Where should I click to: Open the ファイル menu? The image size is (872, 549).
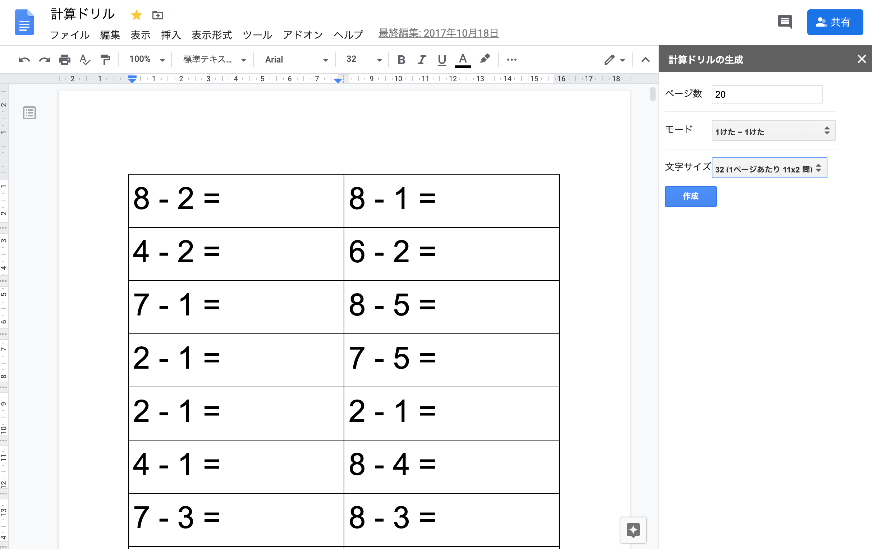click(x=69, y=35)
